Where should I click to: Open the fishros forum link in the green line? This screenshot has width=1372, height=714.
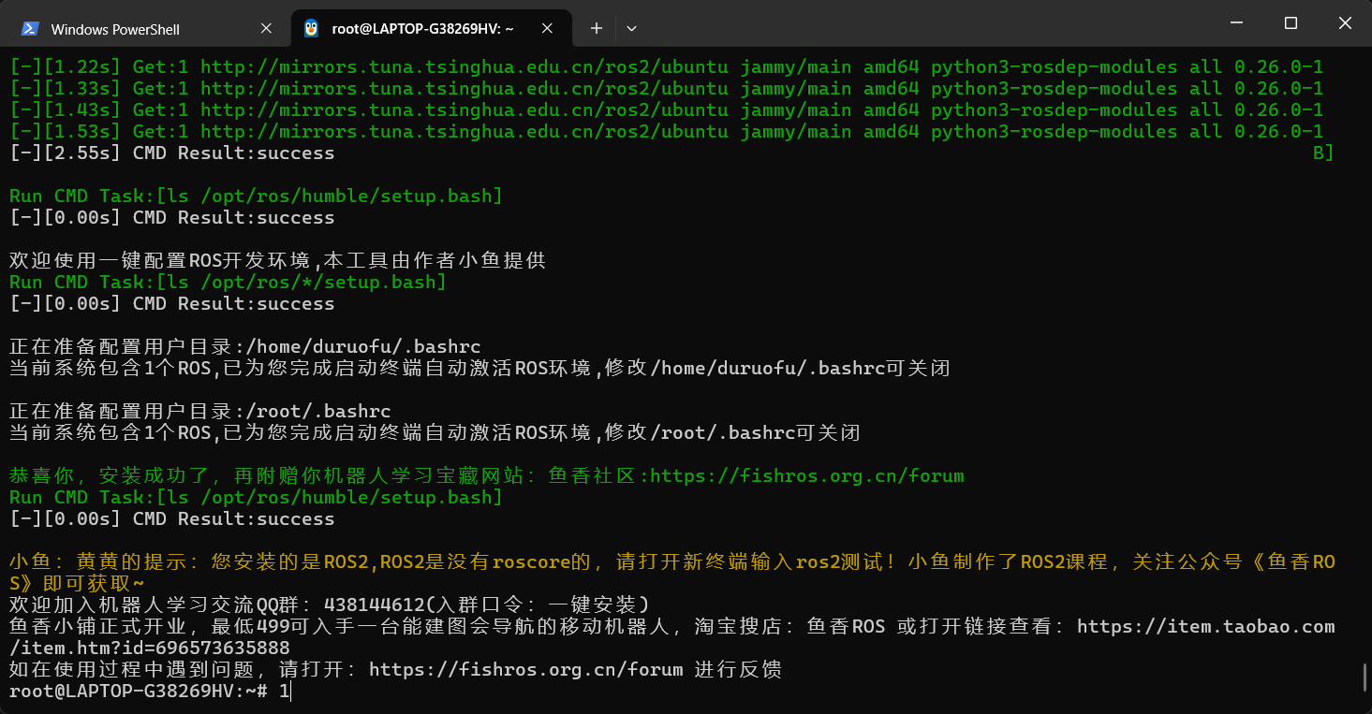tap(806, 476)
